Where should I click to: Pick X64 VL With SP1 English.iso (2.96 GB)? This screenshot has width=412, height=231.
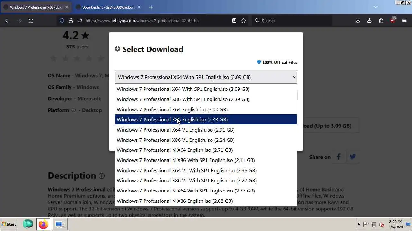[206, 170]
